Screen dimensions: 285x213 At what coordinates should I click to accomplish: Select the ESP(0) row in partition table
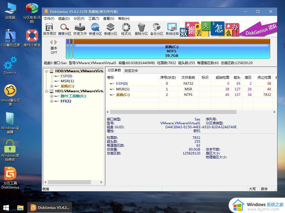tap(191, 83)
